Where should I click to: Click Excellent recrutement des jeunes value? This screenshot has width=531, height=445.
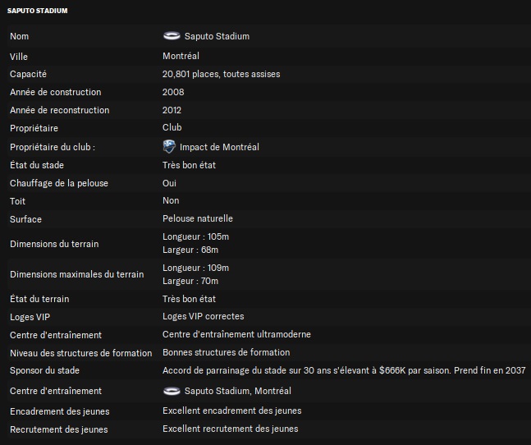(231, 429)
